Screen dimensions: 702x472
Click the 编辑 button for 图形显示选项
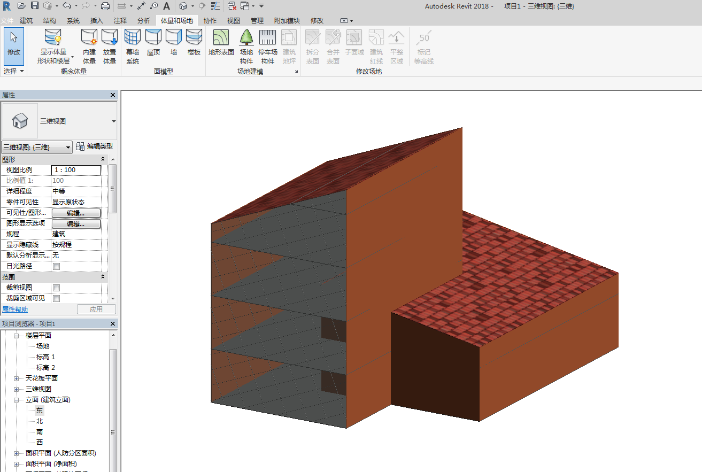click(76, 223)
